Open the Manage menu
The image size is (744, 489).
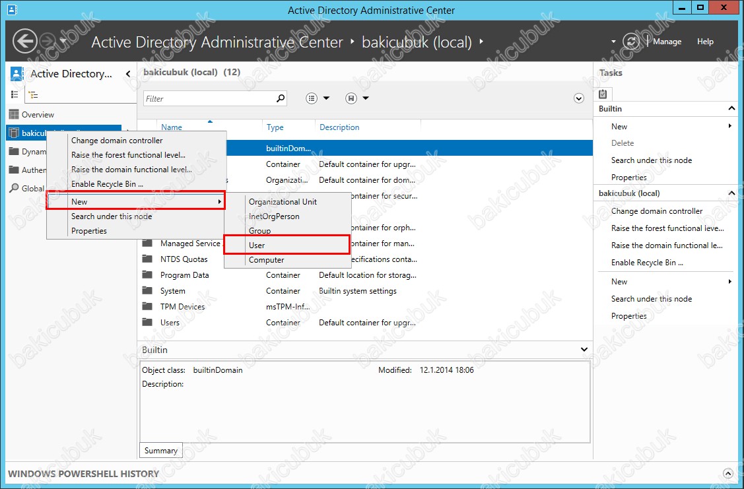(x=667, y=42)
